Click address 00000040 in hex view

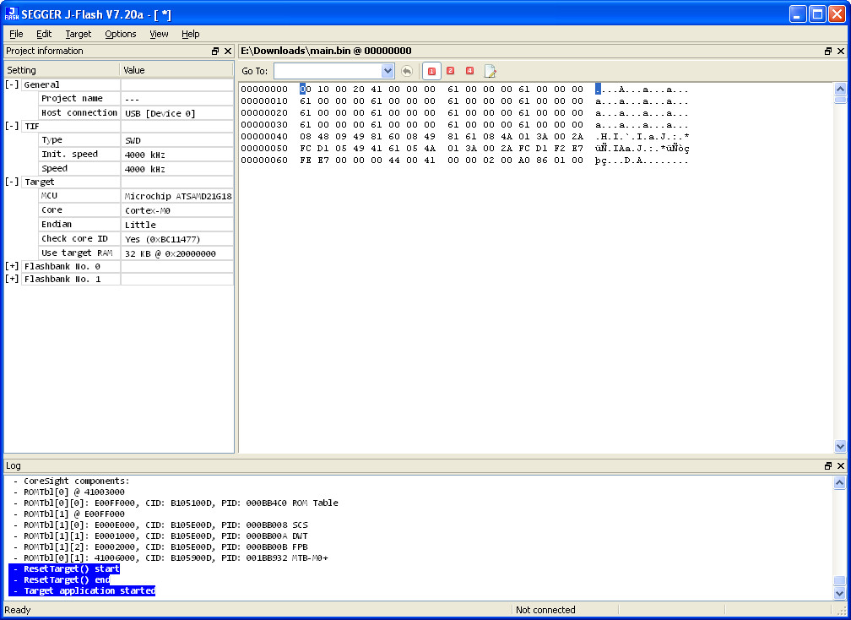click(264, 136)
